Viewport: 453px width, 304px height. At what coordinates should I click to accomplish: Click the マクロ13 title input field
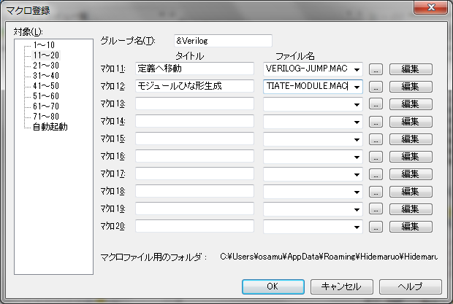[x=194, y=104]
